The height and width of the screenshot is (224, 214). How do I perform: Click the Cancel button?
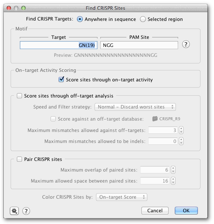pos(155,210)
